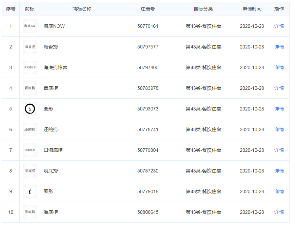Open 详情 for registration 50779161
Viewport: 295px width, 226px height.
[x=279, y=26]
